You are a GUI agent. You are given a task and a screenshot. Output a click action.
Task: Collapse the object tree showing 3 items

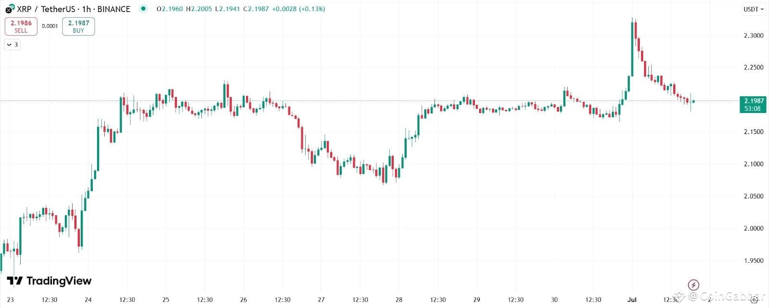pos(12,44)
